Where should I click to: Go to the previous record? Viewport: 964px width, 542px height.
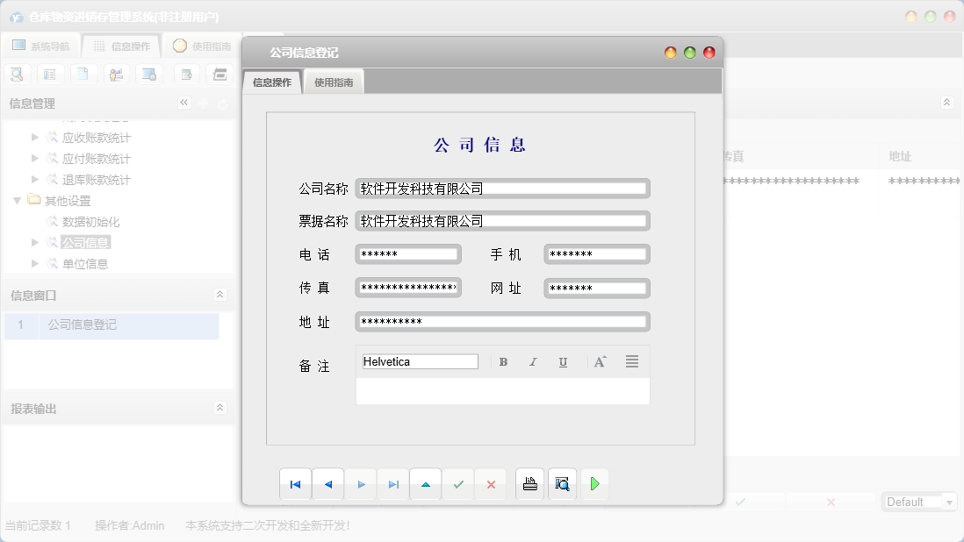(x=328, y=484)
